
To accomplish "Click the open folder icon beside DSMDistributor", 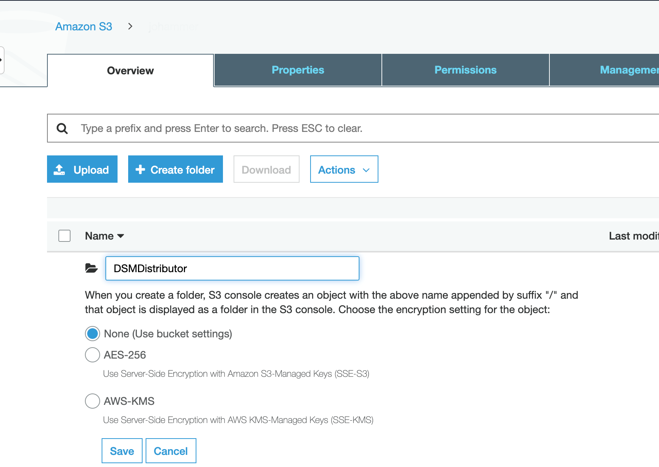I will pos(91,268).
